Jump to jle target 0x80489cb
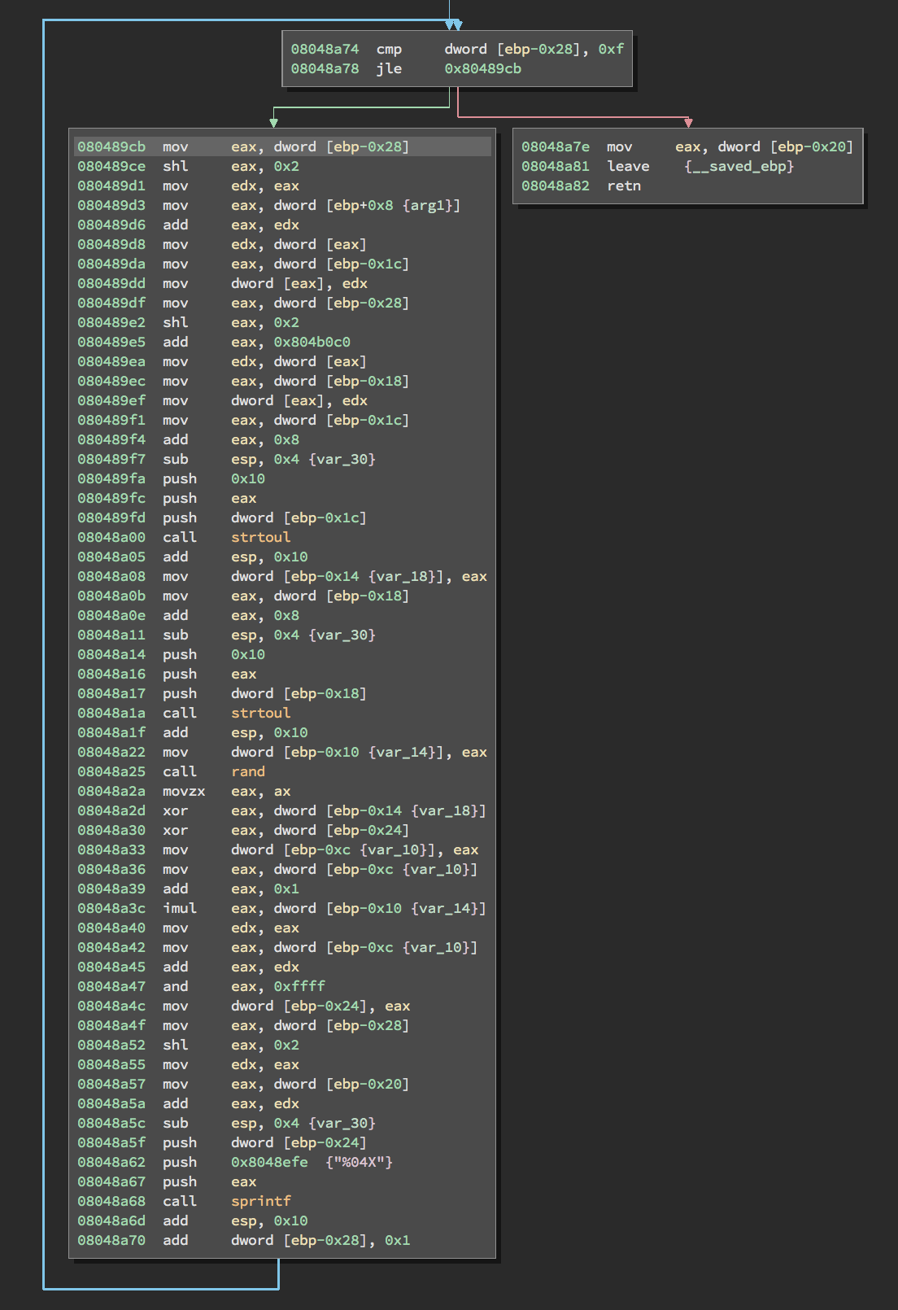Screen dimensions: 898x1310 click(482, 68)
